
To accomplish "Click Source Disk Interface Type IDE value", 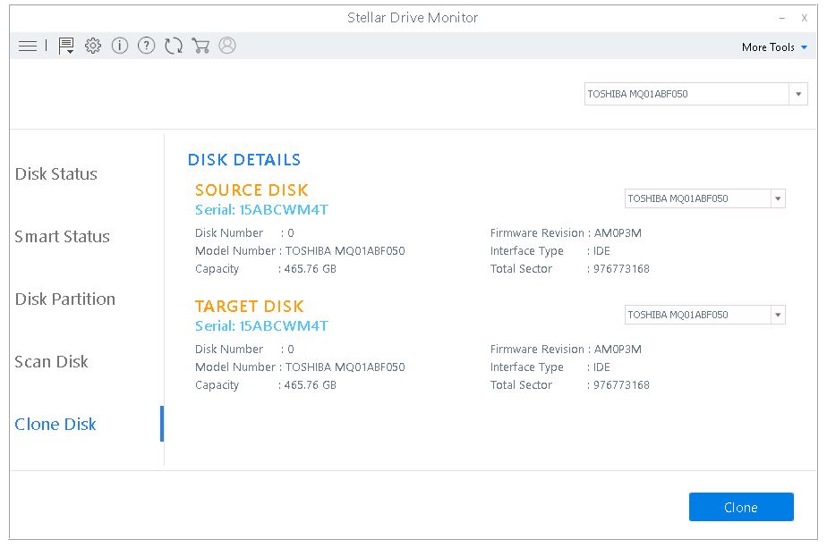I will [x=601, y=251].
